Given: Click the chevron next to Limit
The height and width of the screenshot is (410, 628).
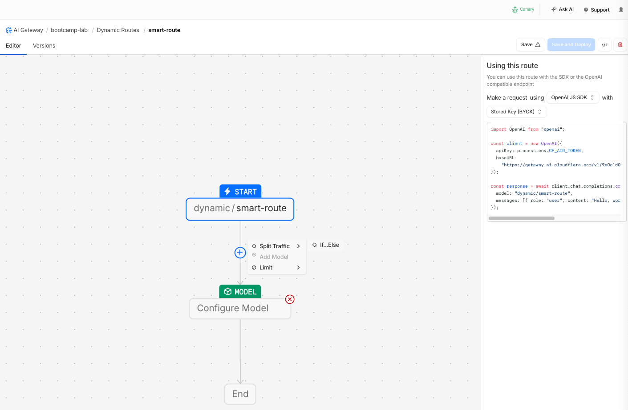Looking at the screenshot, I should click(298, 267).
